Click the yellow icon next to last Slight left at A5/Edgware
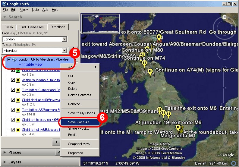Screen dimensions: 239x167 point(18,130)
